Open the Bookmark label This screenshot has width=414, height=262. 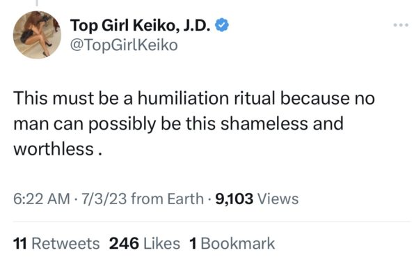[238, 243]
